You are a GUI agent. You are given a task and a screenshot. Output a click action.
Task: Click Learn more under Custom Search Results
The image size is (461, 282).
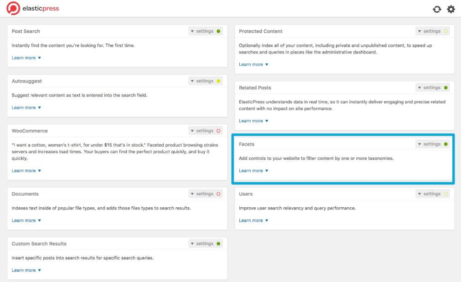point(26,270)
